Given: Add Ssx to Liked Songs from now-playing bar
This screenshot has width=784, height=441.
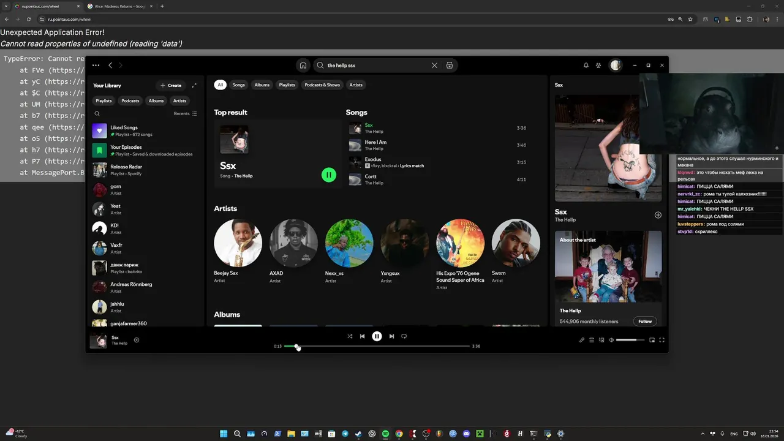Looking at the screenshot, I should 137,340.
